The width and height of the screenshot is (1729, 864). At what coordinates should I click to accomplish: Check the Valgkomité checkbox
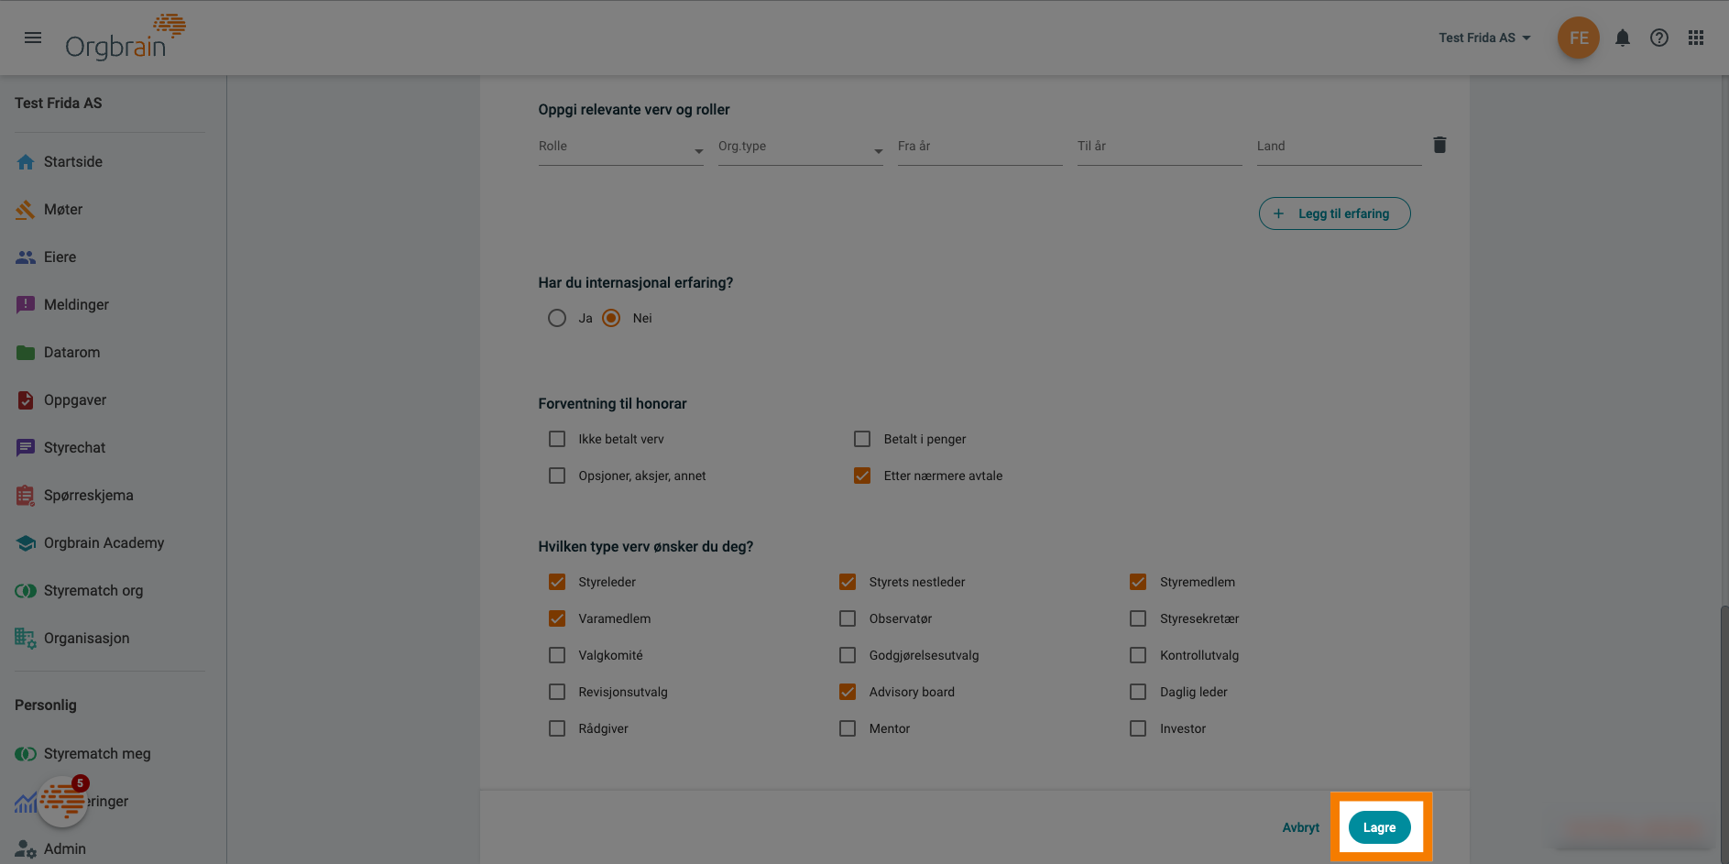coord(557,655)
